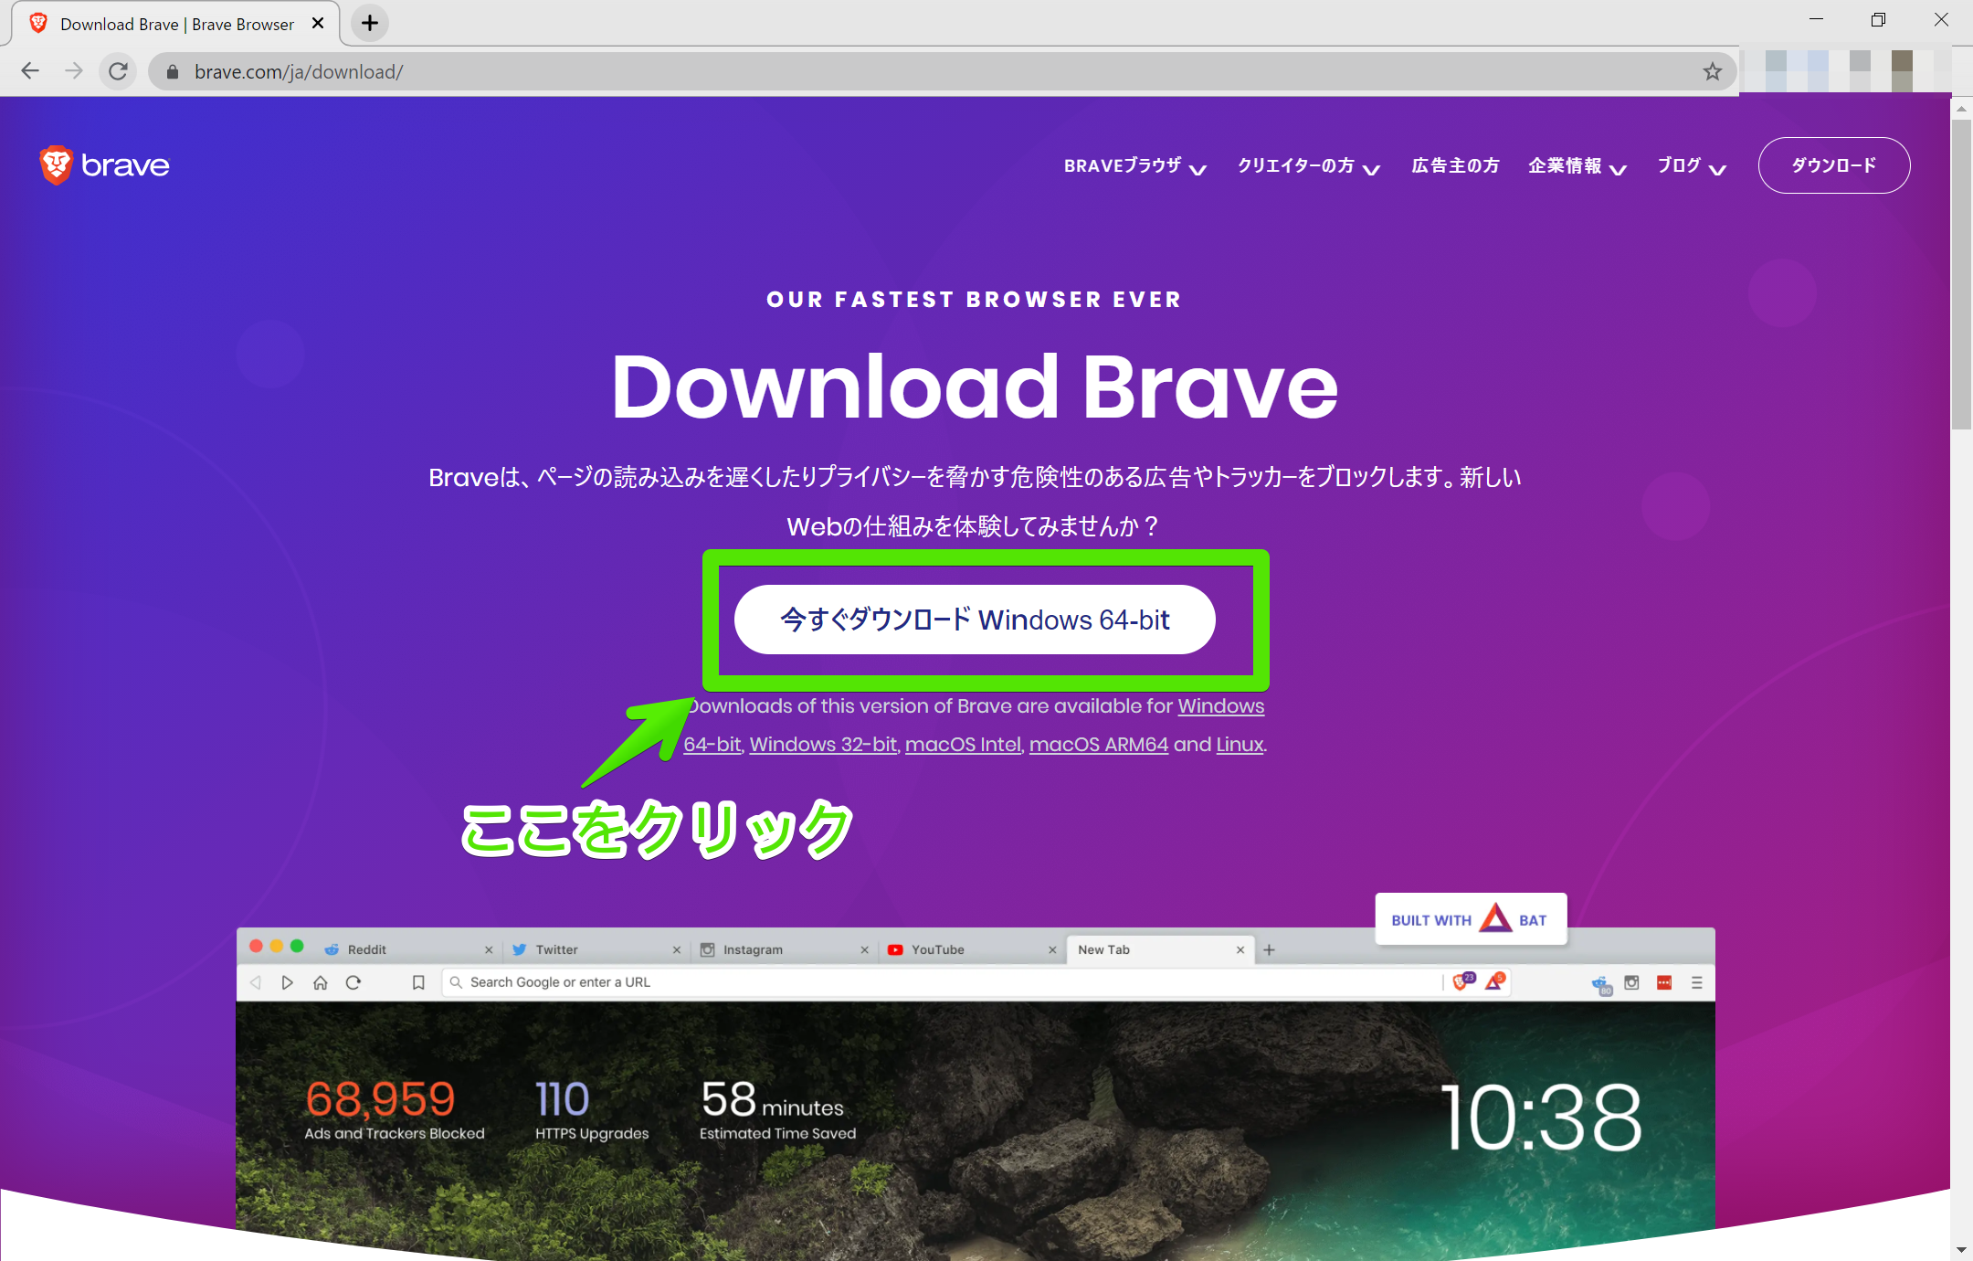Image resolution: width=1973 pixels, height=1261 pixels.
Task: Click the ダウンロード button in navigation bar
Action: pyautogui.click(x=1833, y=165)
